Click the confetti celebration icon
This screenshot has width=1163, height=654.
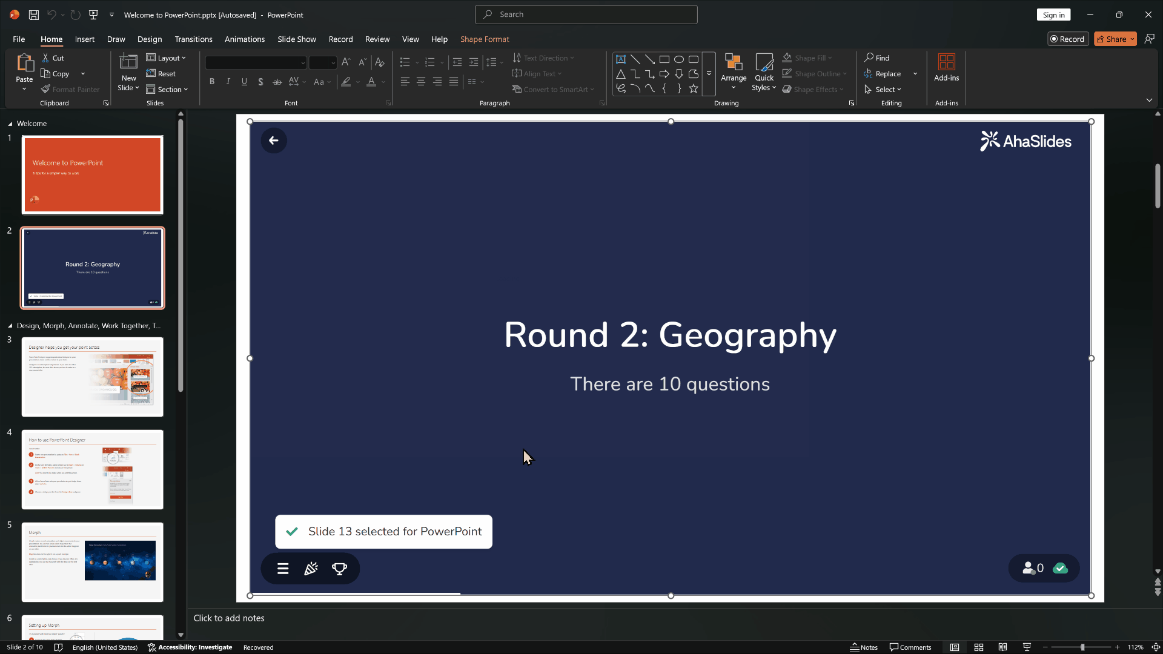point(311,569)
